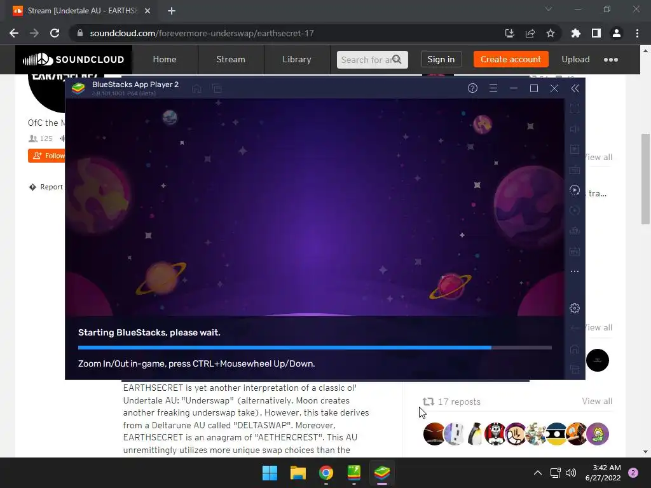Click scroll down arrow on page scrollbar

tap(645, 452)
